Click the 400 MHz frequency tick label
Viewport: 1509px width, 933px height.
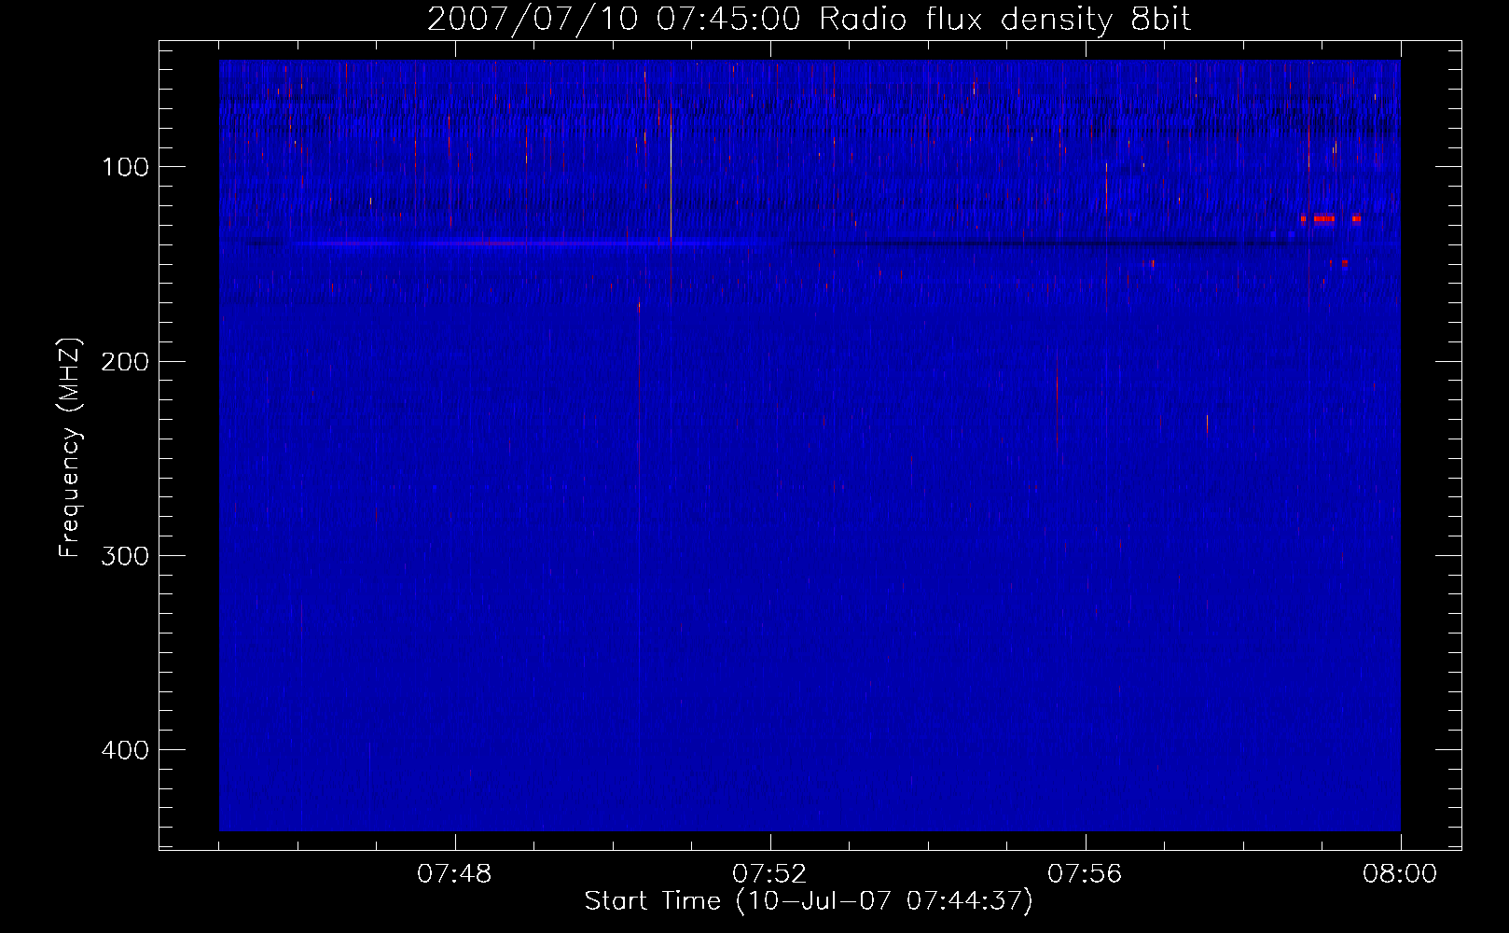click(x=125, y=750)
